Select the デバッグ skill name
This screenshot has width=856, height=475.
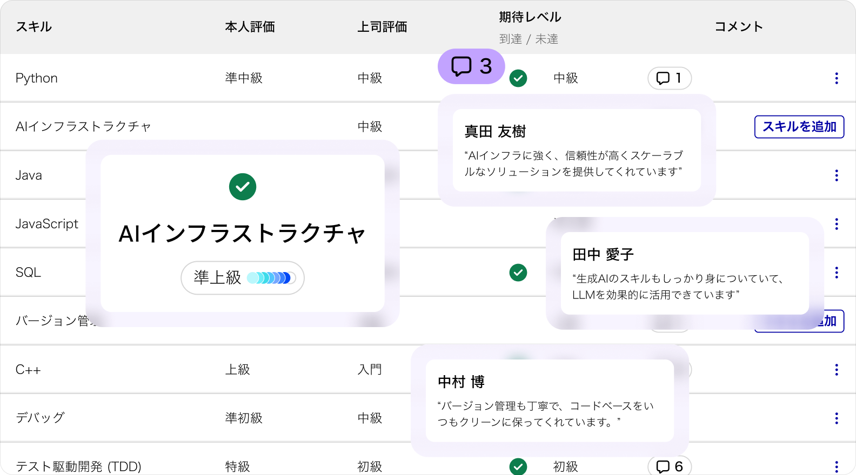pyautogui.click(x=40, y=418)
